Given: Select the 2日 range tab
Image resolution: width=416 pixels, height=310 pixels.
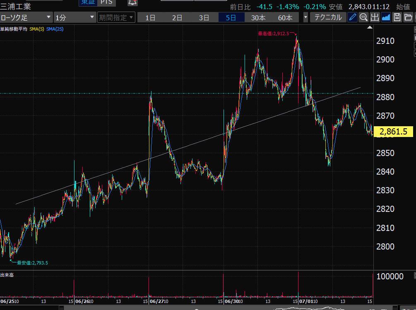Looking at the screenshot, I should pos(177,18).
